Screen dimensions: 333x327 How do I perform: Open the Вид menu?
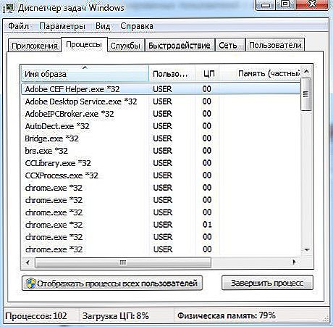[103, 26]
